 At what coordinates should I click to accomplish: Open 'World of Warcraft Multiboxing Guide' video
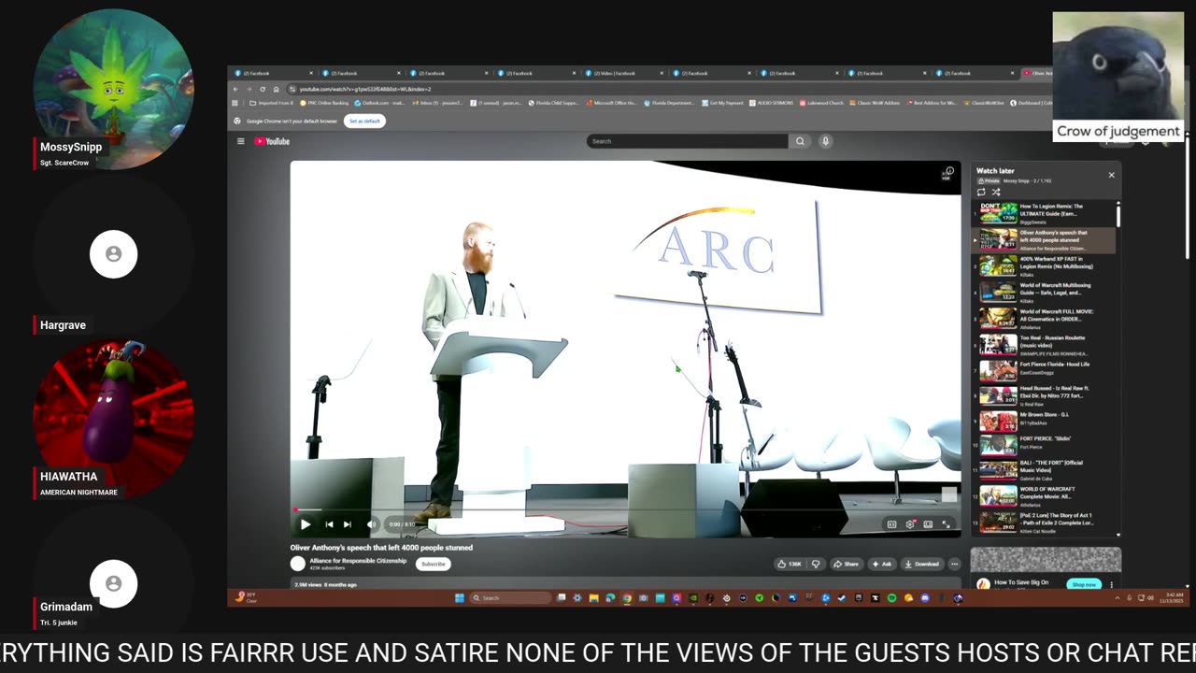1044,293
